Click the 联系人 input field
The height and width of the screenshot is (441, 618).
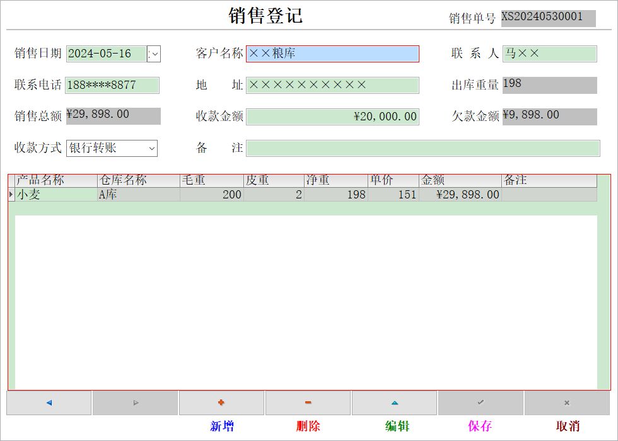550,54
